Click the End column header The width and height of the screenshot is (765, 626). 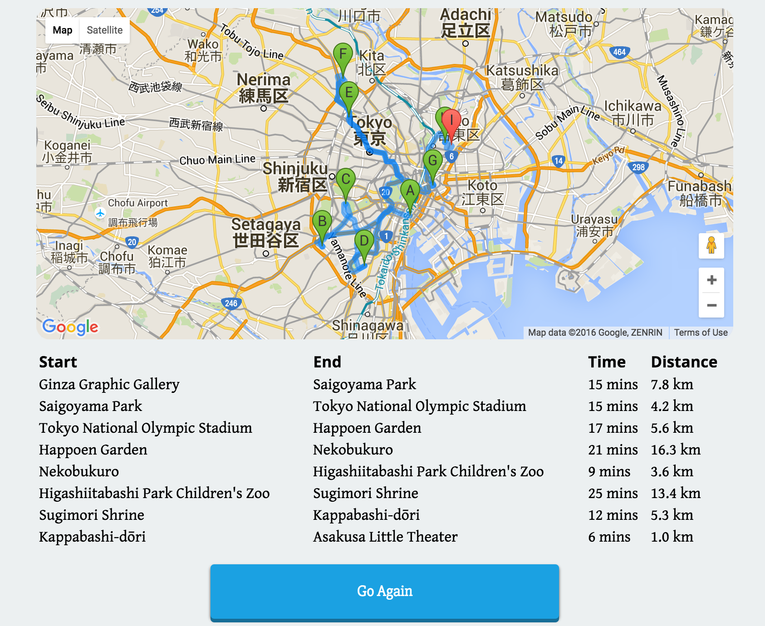point(327,362)
